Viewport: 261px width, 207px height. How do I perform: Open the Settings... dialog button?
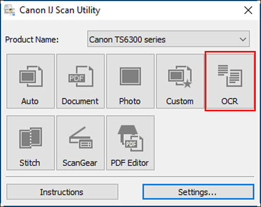coord(198,192)
